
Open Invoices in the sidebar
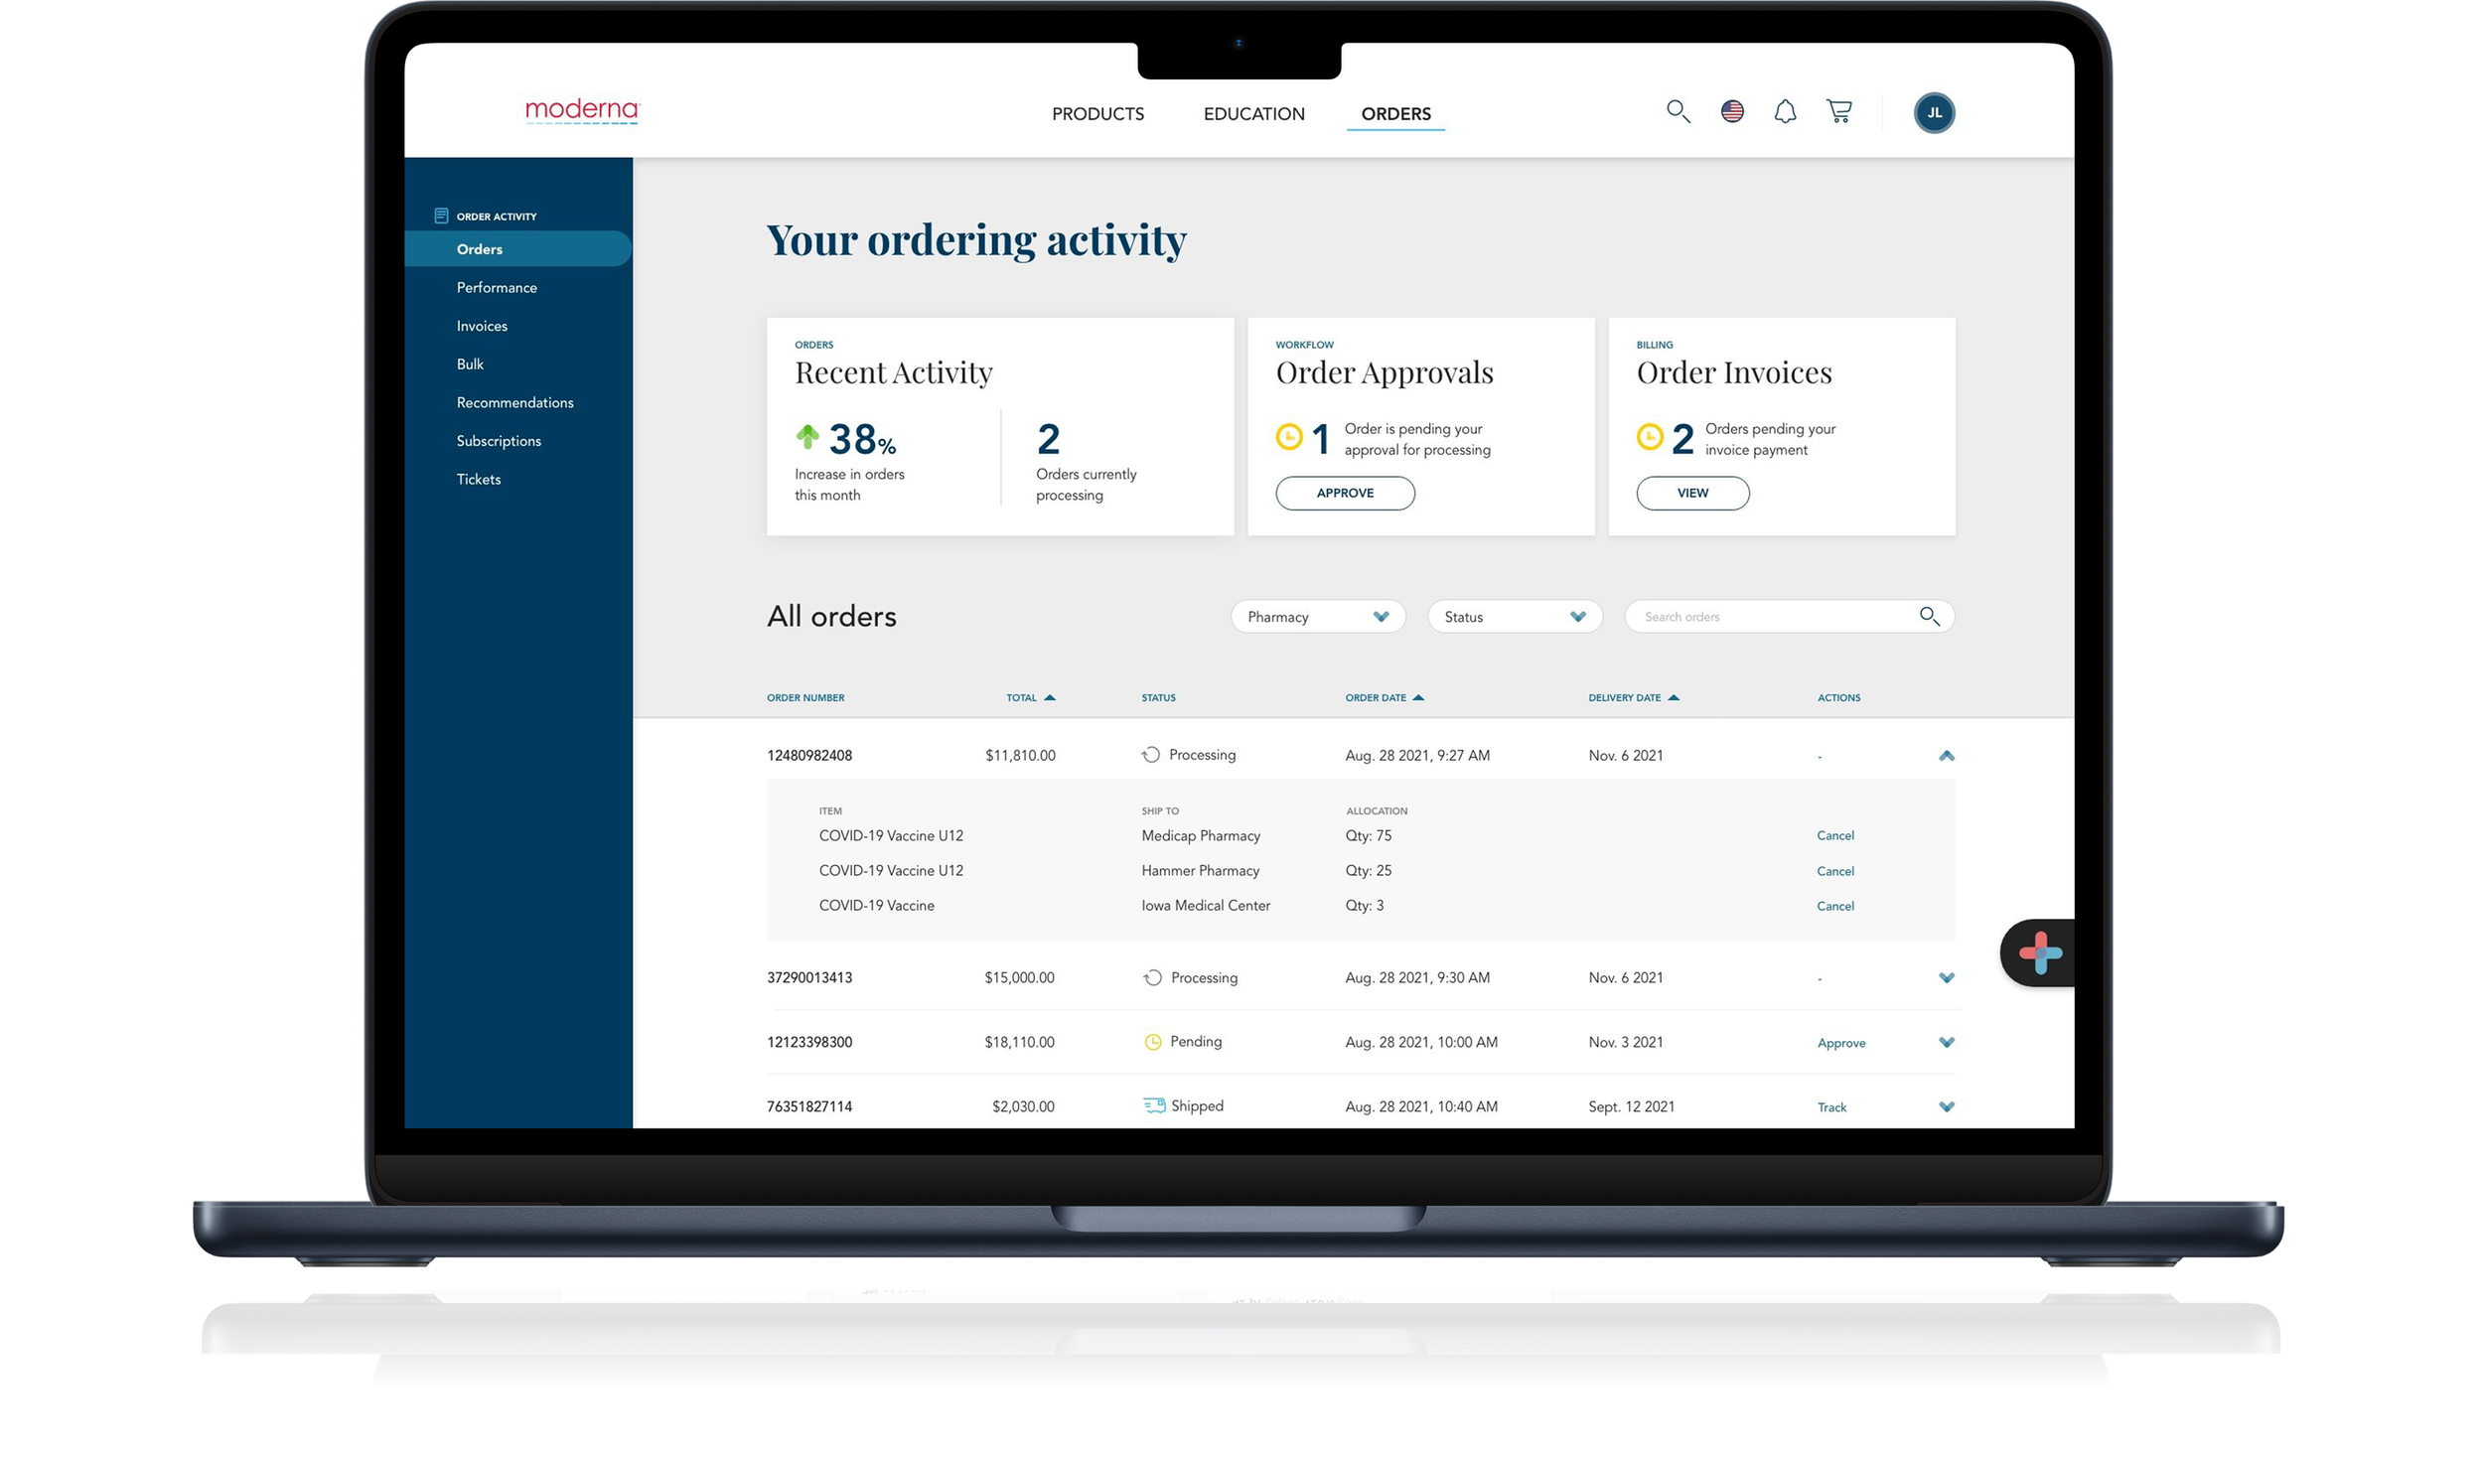tap(482, 326)
